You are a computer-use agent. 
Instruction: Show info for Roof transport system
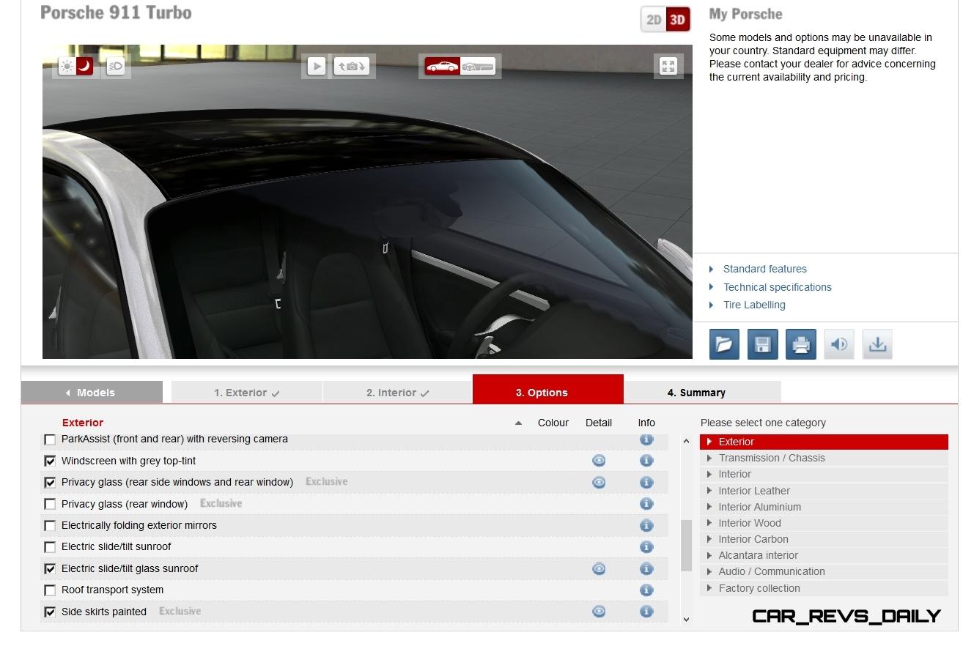tap(646, 590)
